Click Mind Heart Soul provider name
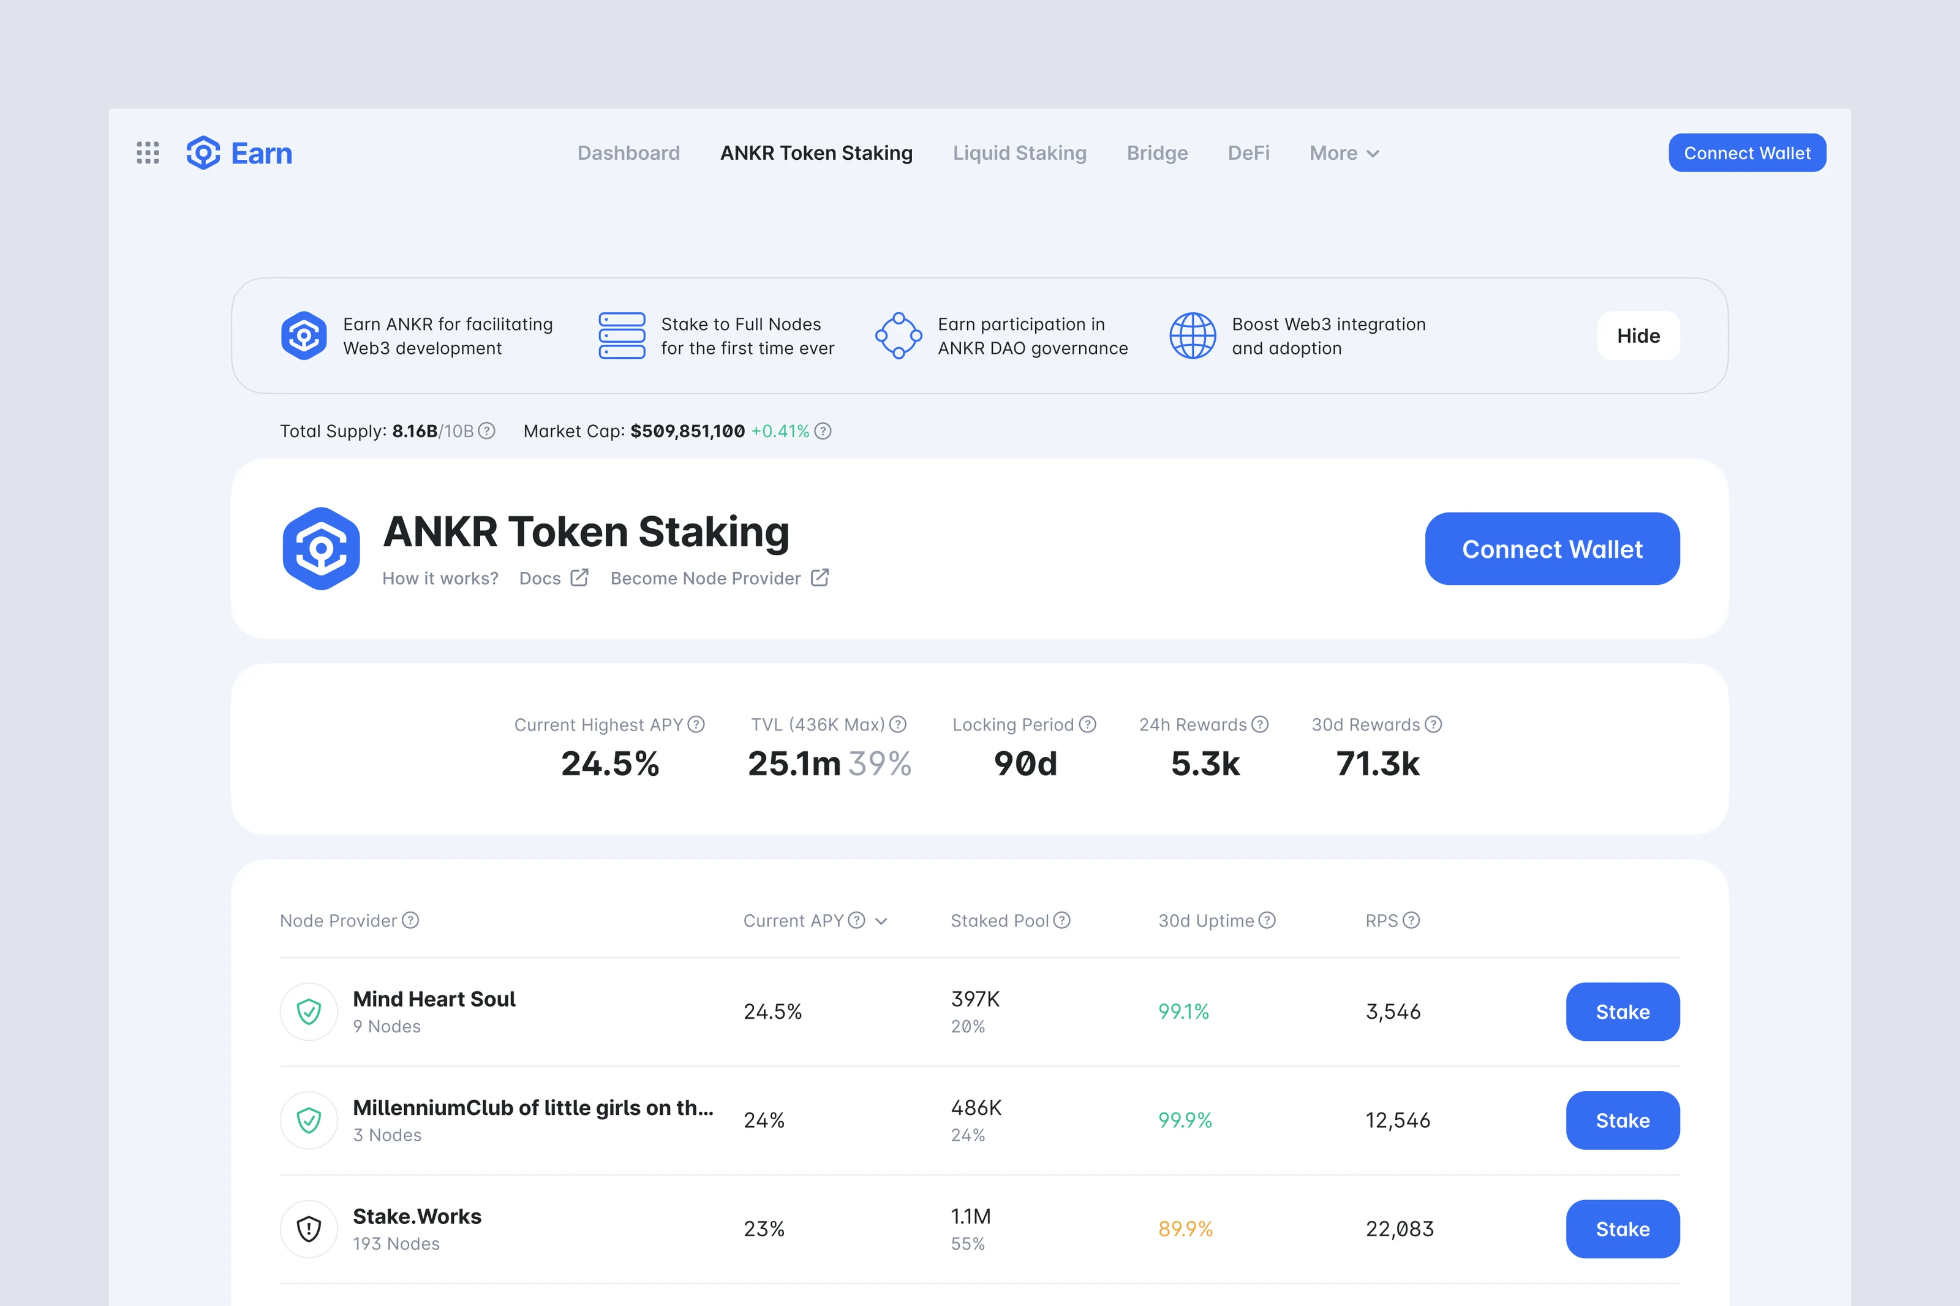Screen dimensions: 1960x1306 click(x=434, y=999)
